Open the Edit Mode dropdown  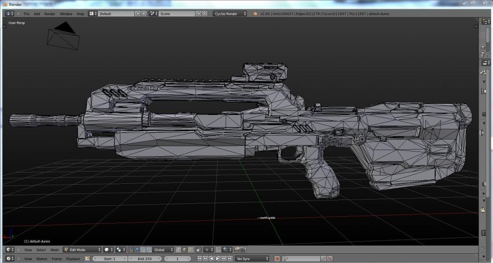click(x=82, y=250)
